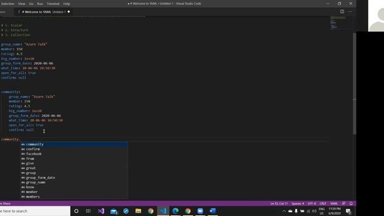Viewport: 384px width, 216px height.
Task: Click the 'community:' key line in editor
Action: tap(11, 92)
